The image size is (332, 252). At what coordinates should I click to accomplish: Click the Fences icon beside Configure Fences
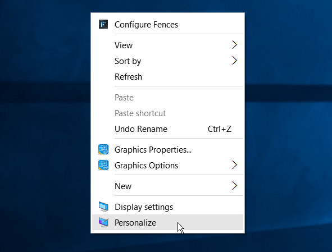[103, 24]
